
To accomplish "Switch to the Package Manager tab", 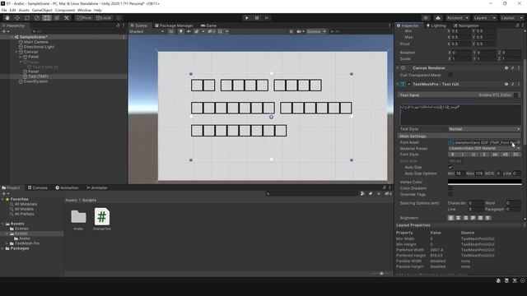I will click(x=174, y=25).
